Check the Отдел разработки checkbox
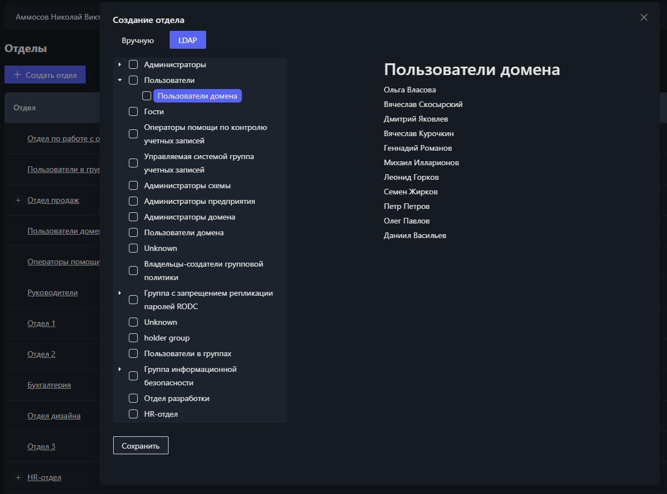This screenshot has height=494, width=667. tap(133, 398)
